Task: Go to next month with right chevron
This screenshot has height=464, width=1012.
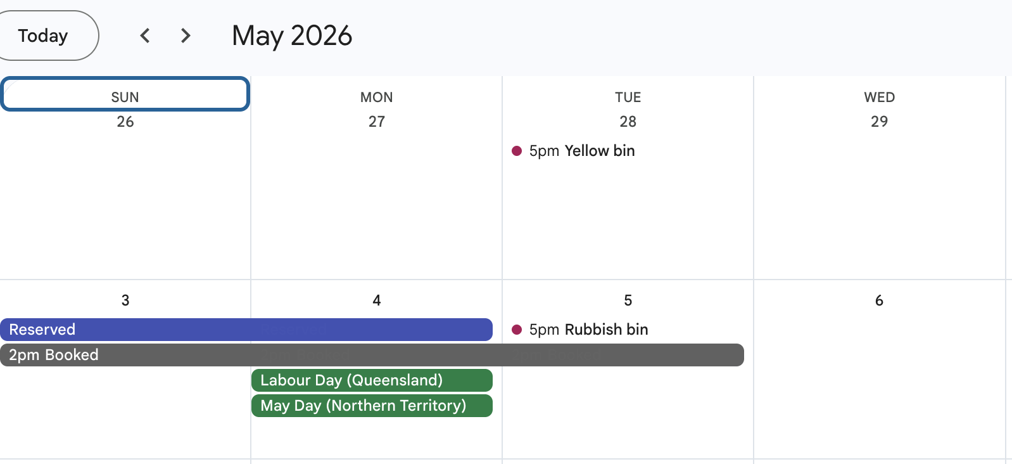Action: pos(185,35)
